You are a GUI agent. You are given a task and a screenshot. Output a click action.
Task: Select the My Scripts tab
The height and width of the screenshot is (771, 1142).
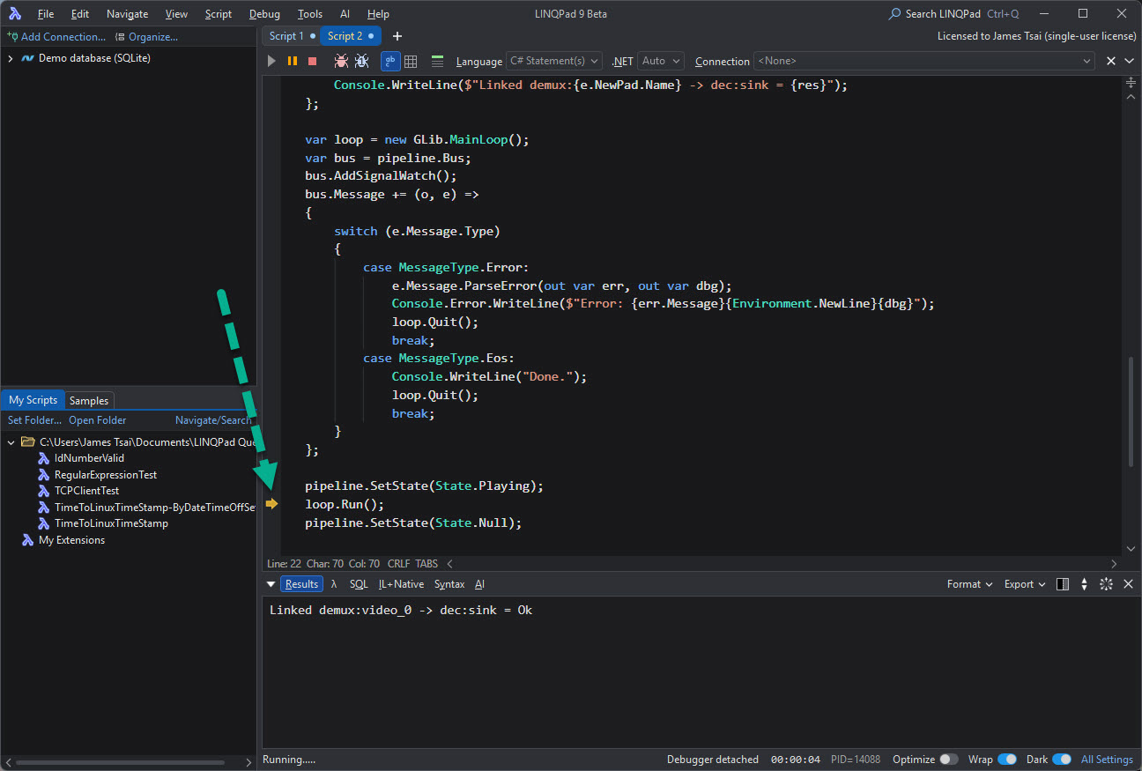(x=33, y=400)
